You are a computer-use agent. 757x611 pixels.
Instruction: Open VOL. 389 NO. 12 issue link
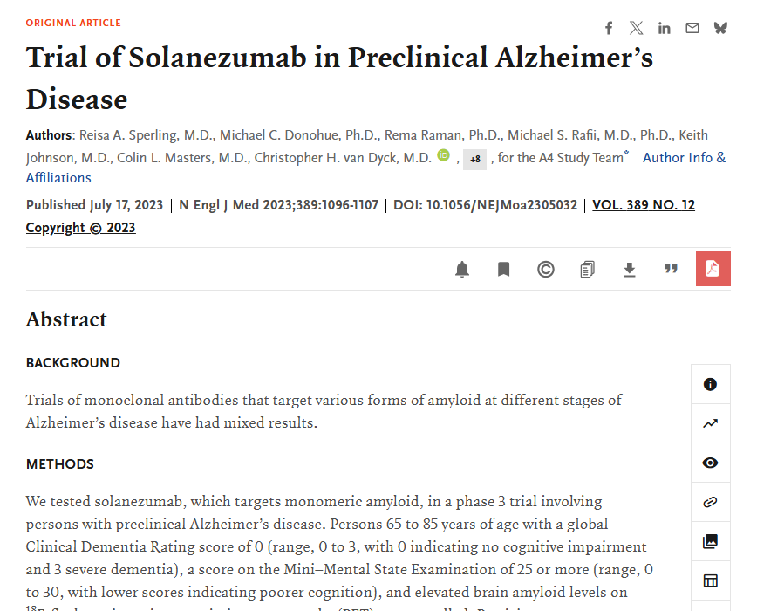tap(644, 205)
